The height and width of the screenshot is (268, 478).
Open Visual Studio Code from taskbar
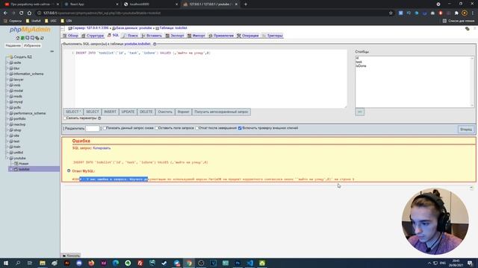249,263
